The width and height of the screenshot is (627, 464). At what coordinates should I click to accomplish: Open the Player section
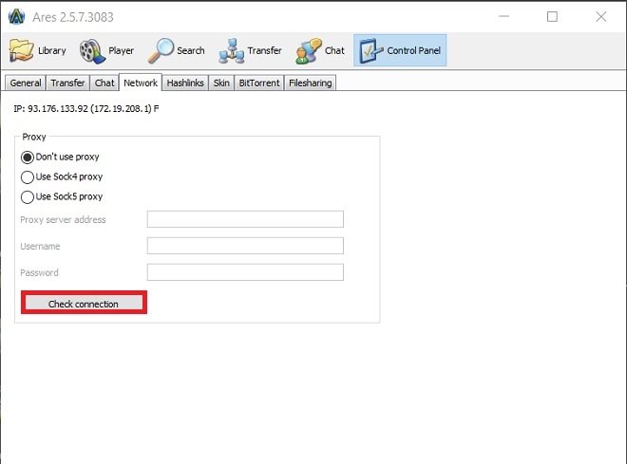[x=106, y=50]
